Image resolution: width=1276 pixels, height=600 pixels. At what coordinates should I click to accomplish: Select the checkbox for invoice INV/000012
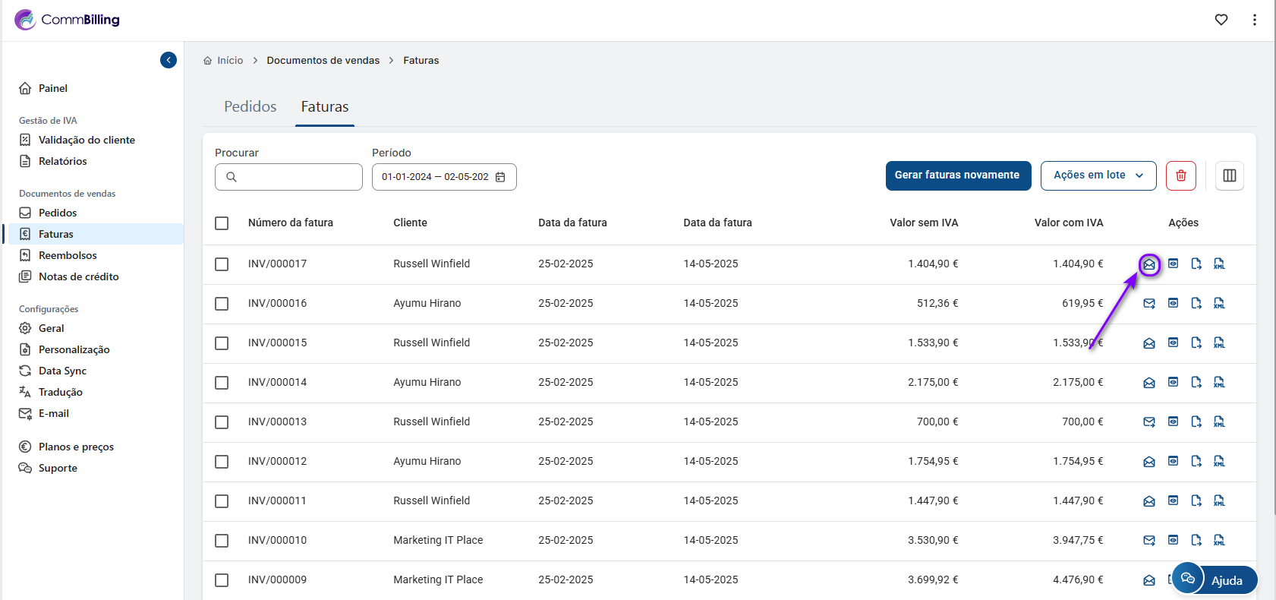click(222, 462)
